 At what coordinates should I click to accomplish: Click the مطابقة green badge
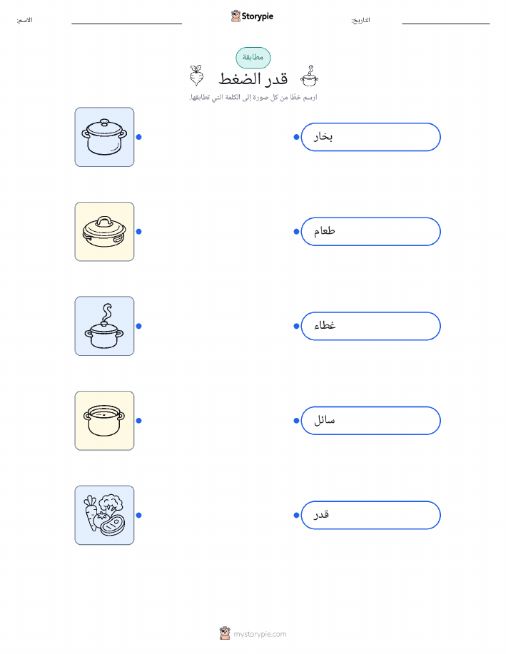point(253,58)
